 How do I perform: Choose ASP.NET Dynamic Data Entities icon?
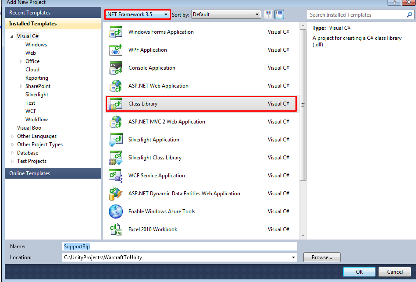coord(116,194)
